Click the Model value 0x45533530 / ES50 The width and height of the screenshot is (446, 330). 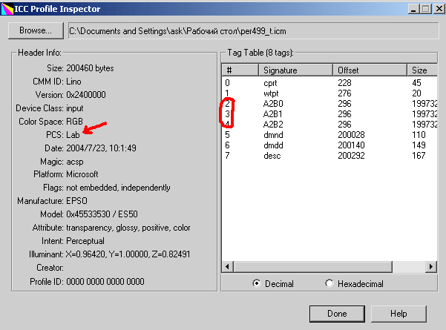102,214
